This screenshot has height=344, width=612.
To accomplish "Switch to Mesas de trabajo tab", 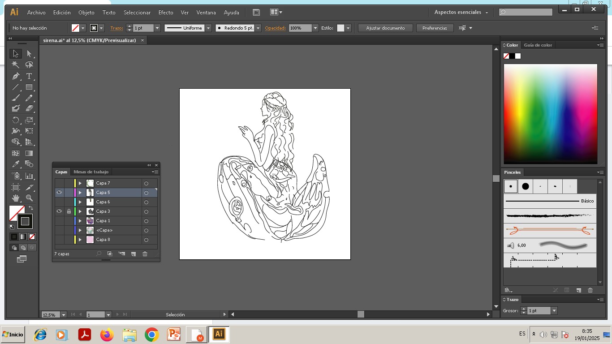I will point(91,172).
